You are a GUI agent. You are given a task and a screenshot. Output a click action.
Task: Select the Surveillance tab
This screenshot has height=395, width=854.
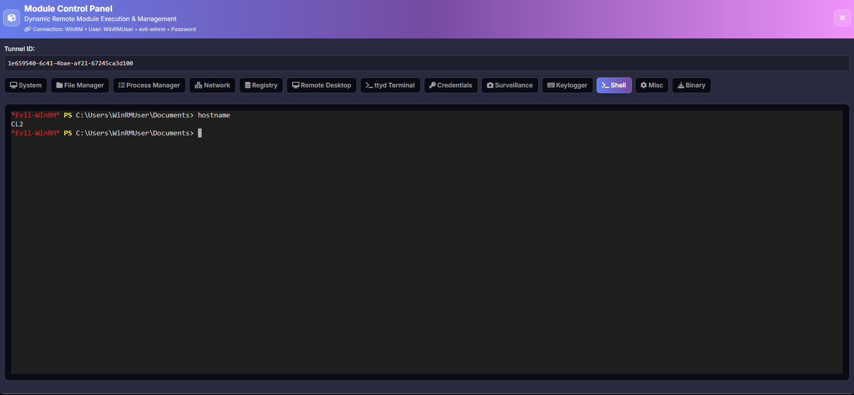[510, 85]
